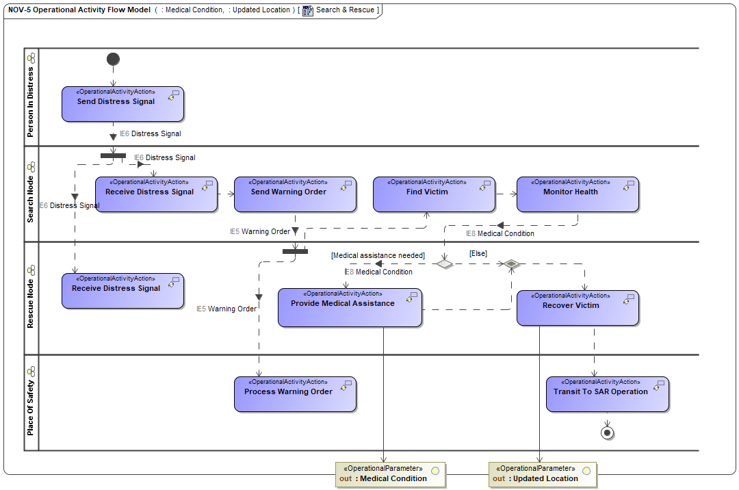Click the Person In Distress swimlane icon
The width and height of the screenshot is (739, 490).
click(x=31, y=58)
